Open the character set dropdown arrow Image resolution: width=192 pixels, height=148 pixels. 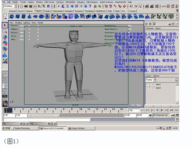click(x=150, y=115)
